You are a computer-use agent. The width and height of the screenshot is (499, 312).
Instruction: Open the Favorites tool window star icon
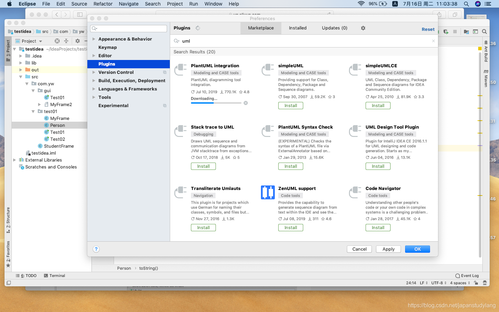click(8, 266)
